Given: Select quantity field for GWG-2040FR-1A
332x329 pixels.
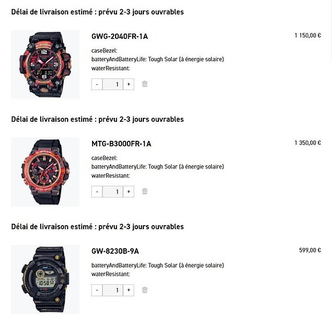Looking at the screenshot, I should point(112,84).
